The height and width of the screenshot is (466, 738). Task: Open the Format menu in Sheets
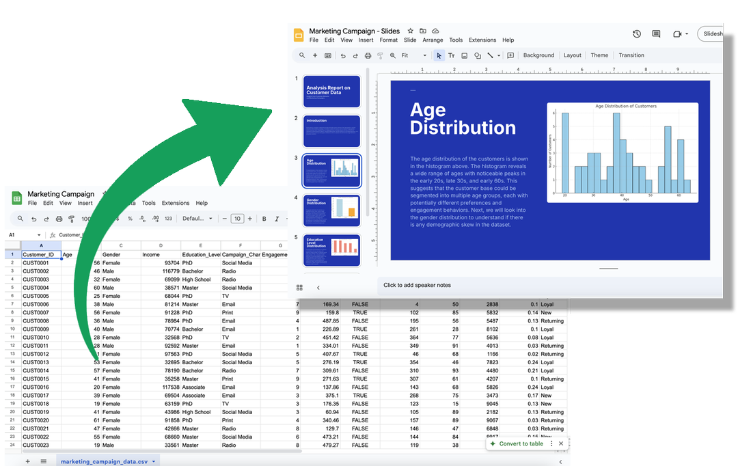pos(108,203)
